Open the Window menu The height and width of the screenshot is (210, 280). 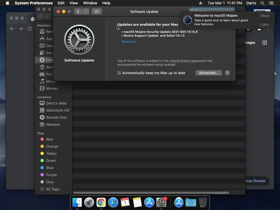click(x=90, y=3)
